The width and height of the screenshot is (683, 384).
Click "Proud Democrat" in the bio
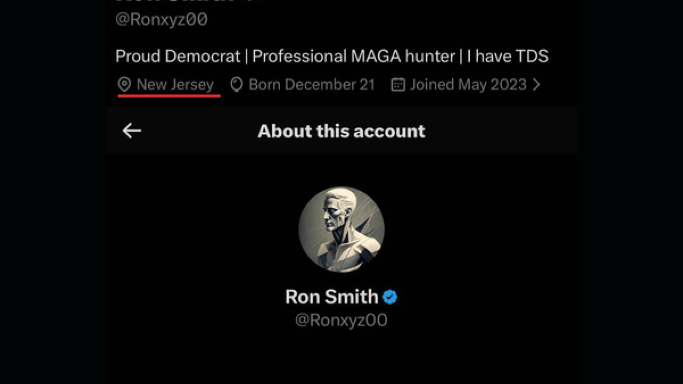click(x=178, y=57)
